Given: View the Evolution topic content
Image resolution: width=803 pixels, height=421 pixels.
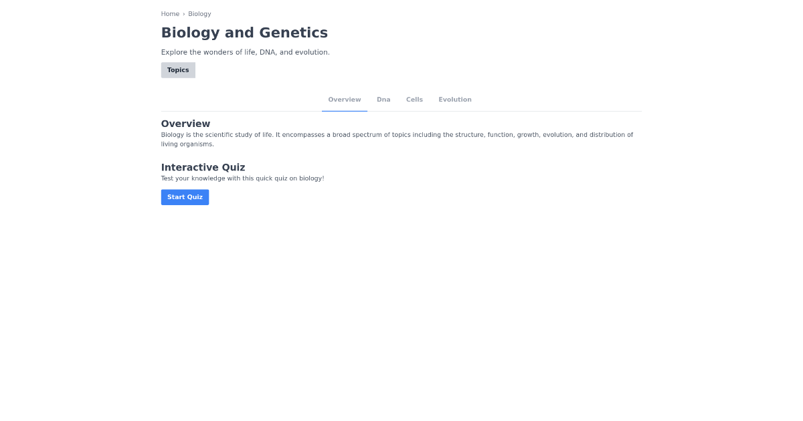Looking at the screenshot, I should [455, 99].
